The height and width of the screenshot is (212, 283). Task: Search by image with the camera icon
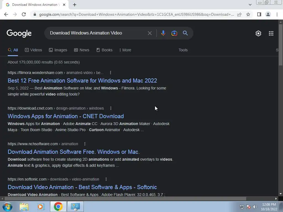pyautogui.click(x=174, y=33)
